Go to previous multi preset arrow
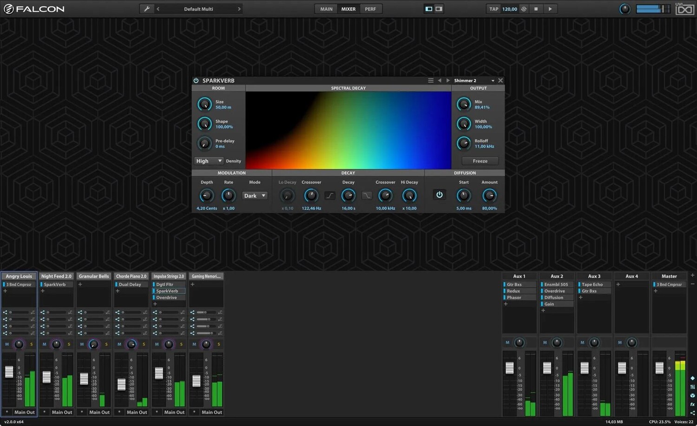 point(158,9)
